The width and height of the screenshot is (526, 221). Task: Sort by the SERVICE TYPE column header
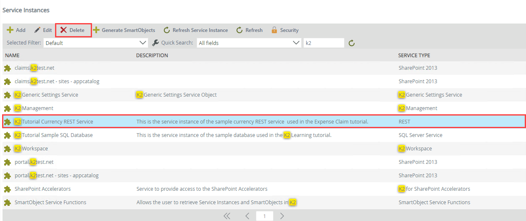[x=414, y=55]
